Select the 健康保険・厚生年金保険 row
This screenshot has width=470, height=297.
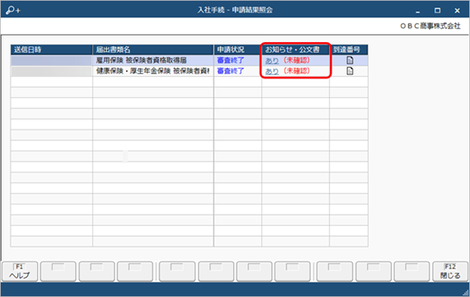(189, 71)
